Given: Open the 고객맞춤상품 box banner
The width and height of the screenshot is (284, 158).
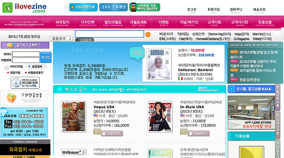Looking at the screenshot, I should pos(24,98).
